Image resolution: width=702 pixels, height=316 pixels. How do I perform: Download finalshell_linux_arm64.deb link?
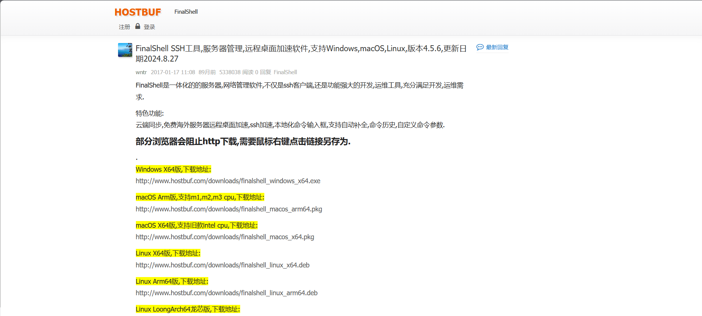click(x=226, y=293)
